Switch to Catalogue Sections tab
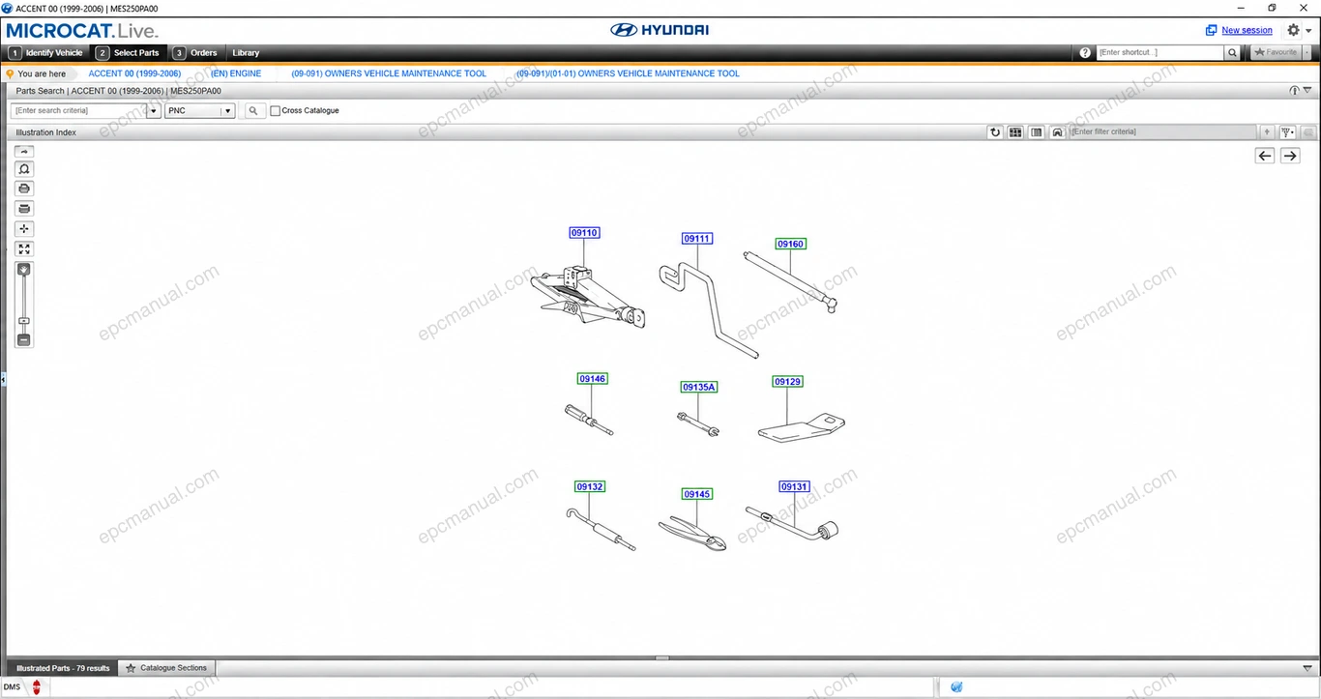The height and width of the screenshot is (699, 1321). (166, 668)
